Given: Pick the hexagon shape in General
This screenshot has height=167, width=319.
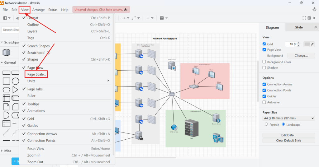Looking at the screenshot, I should [6, 90].
